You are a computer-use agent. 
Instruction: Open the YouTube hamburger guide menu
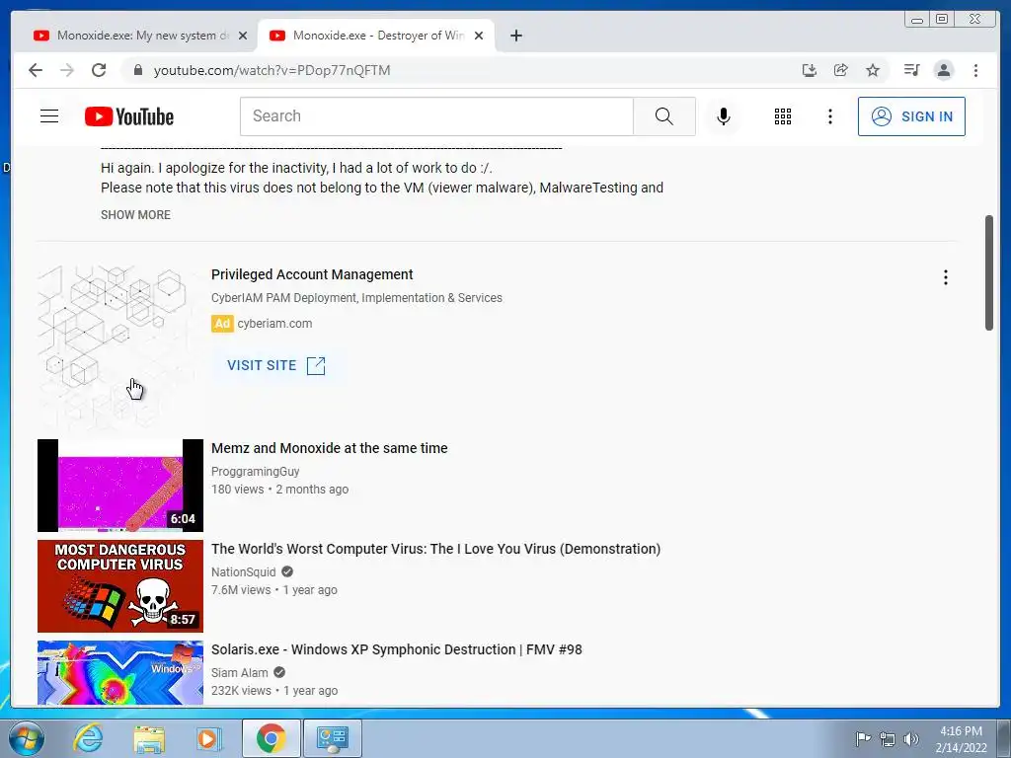49,116
